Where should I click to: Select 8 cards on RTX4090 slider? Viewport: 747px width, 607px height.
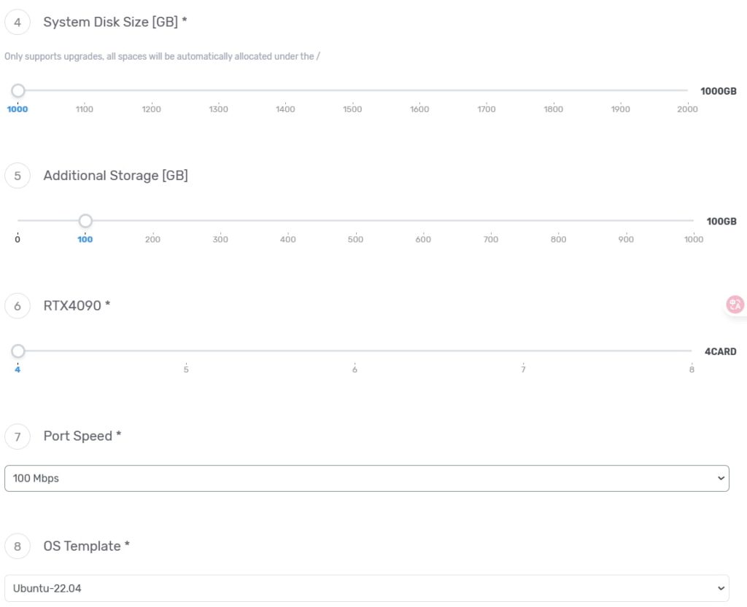click(692, 351)
